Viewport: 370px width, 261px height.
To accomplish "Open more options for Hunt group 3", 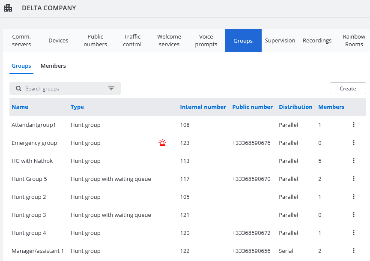I will pyautogui.click(x=353, y=215).
